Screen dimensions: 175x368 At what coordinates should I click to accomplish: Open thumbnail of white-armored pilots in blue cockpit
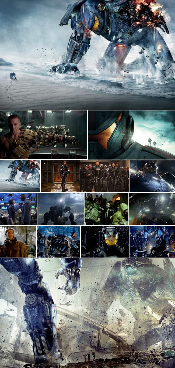(x=58, y=241)
